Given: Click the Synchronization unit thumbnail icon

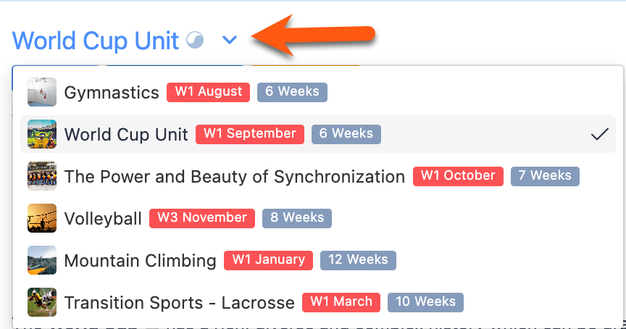Looking at the screenshot, I should point(42,176).
